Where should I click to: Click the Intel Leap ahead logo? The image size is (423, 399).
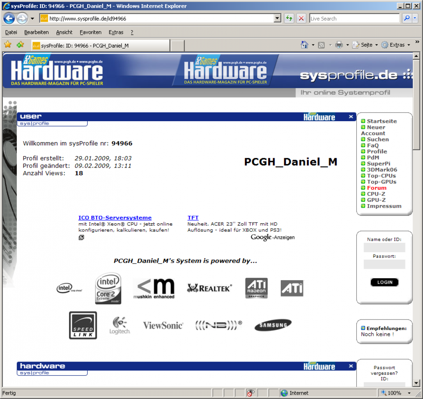(69, 288)
